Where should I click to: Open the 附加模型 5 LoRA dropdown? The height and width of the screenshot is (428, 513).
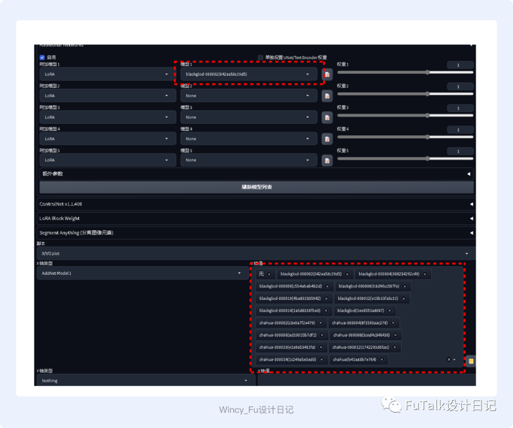(x=108, y=160)
